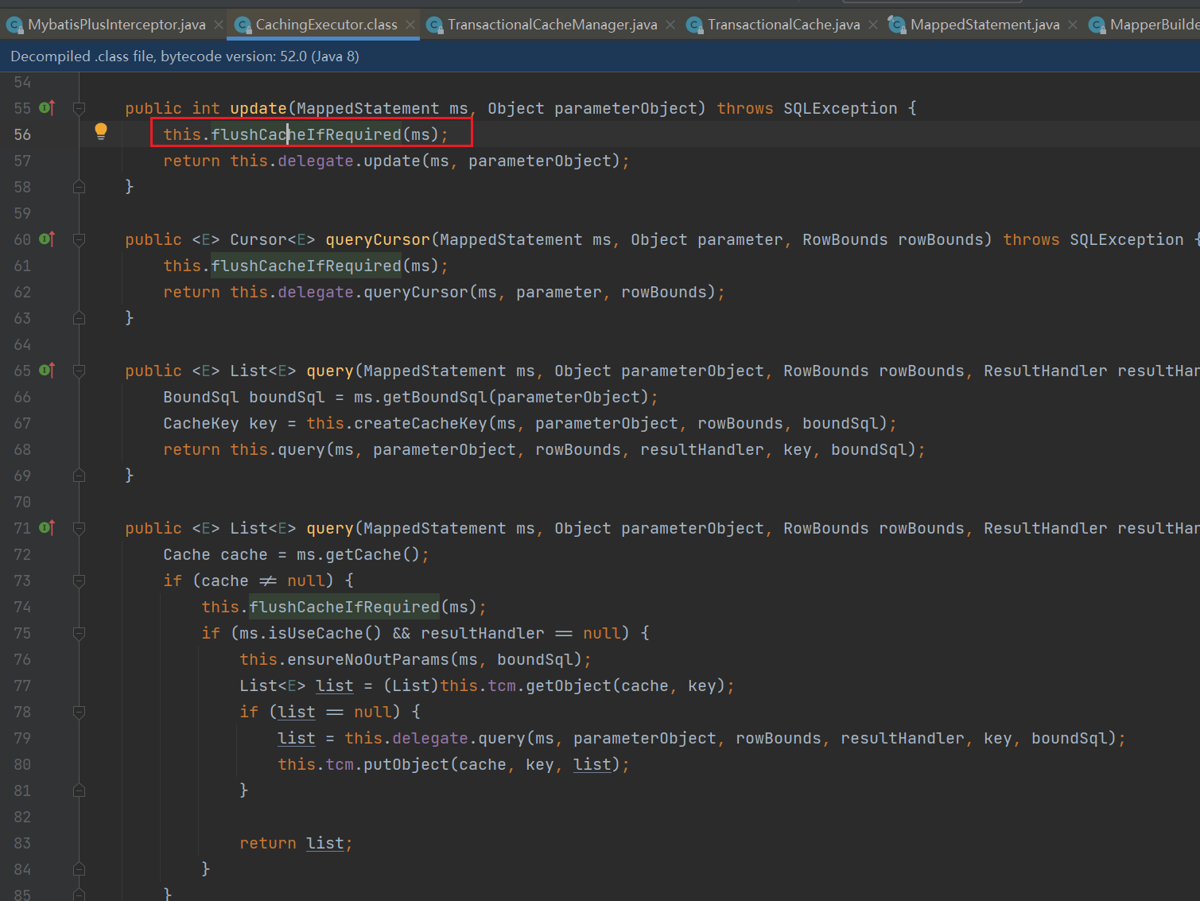Click the override gutter icon on line 60

[x=47, y=239]
